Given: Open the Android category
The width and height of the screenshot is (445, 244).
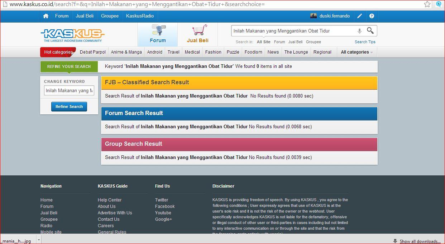Looking at the screenshot, I should pos(155,52).
